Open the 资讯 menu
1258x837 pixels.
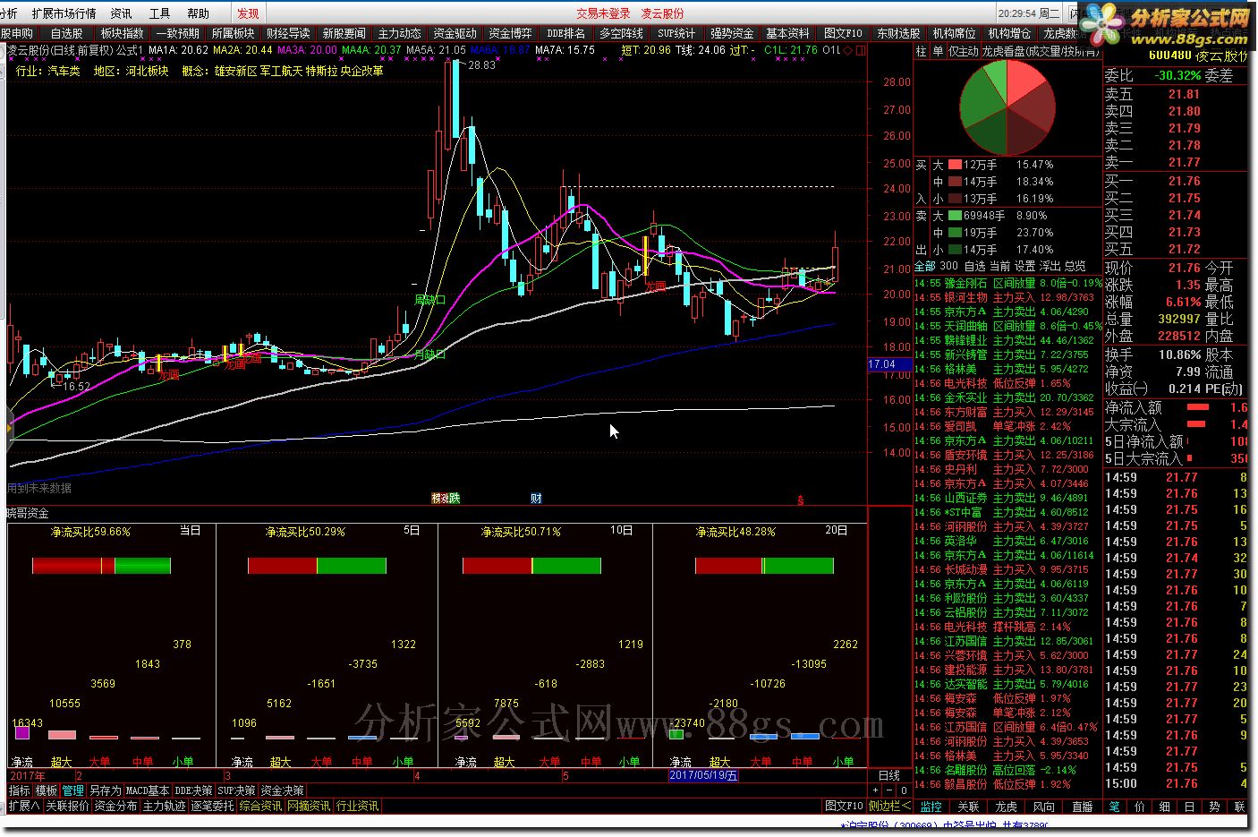pyautogui.click(x=121, y=13)
